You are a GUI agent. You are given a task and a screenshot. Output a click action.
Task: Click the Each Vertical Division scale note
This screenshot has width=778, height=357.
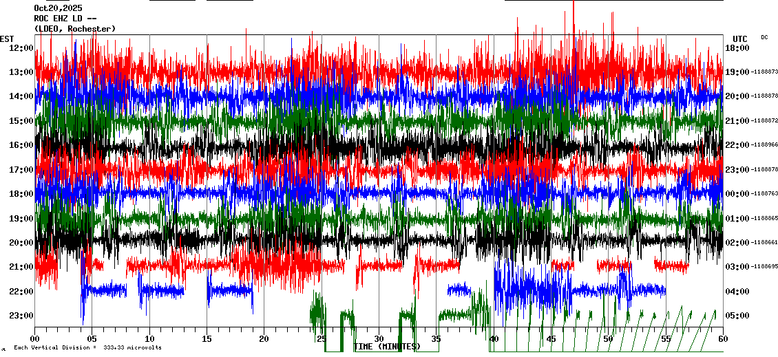[x=87, y=348]
